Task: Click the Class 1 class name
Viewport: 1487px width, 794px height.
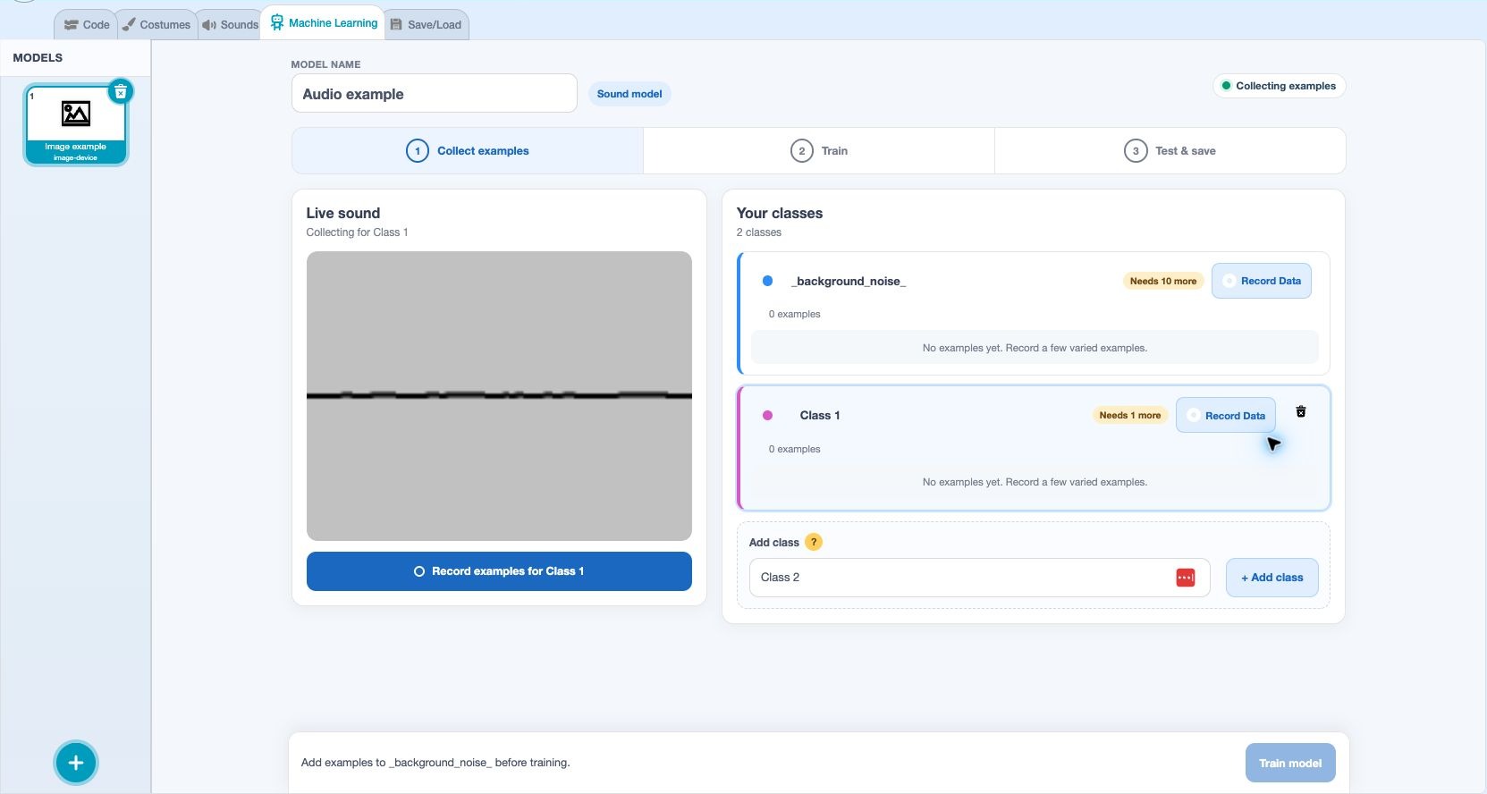Action: 820,415
